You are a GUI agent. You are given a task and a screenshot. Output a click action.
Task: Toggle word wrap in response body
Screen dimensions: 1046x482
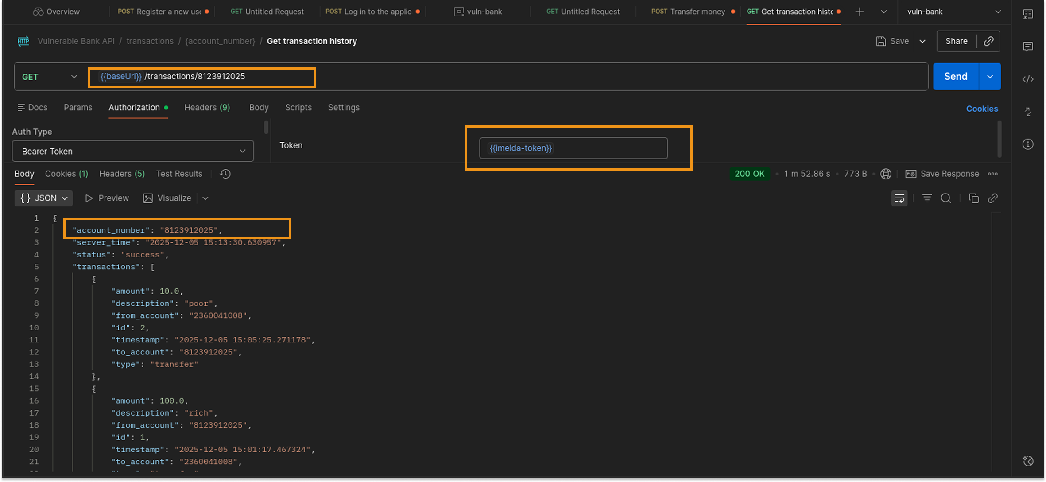(x=899, y=198)
